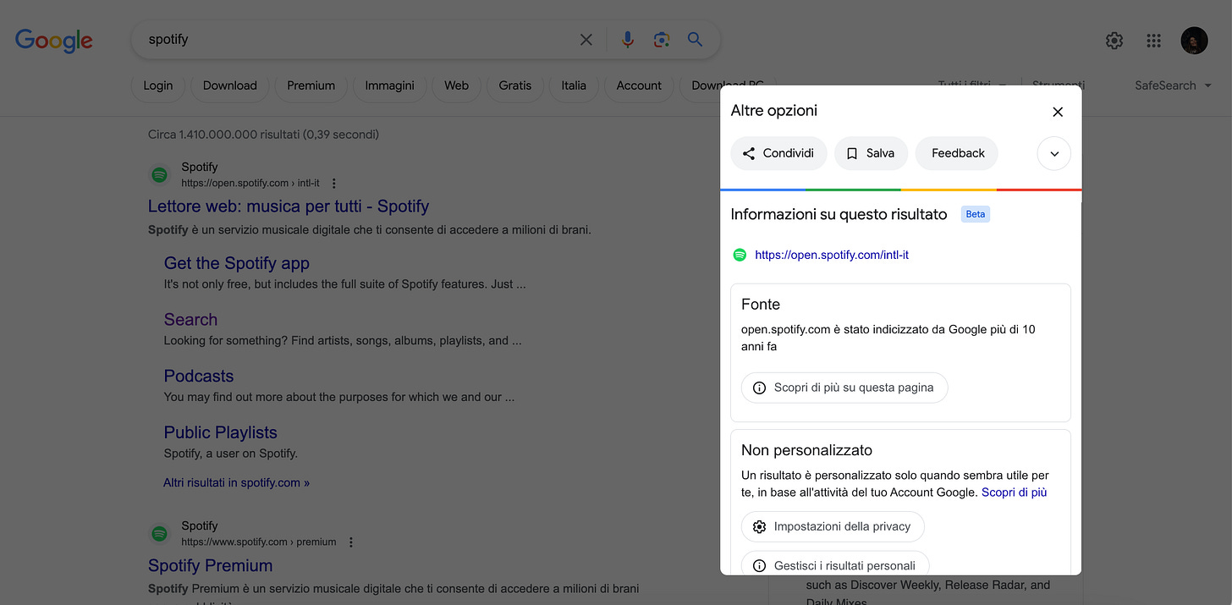Close the Altre opzioni panel

1058,112
